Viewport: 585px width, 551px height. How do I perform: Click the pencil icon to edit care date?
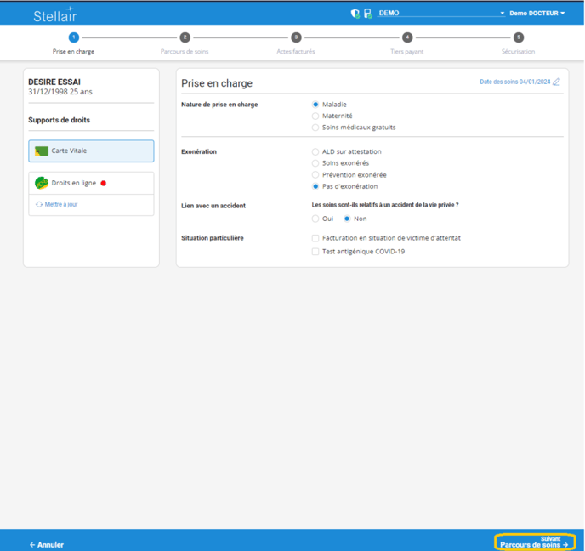(x=557, y=82)
